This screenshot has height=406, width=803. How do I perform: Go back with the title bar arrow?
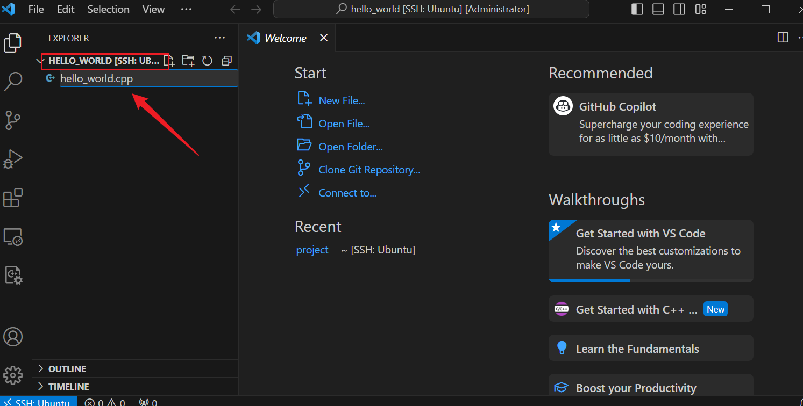[x=235, y=9]
